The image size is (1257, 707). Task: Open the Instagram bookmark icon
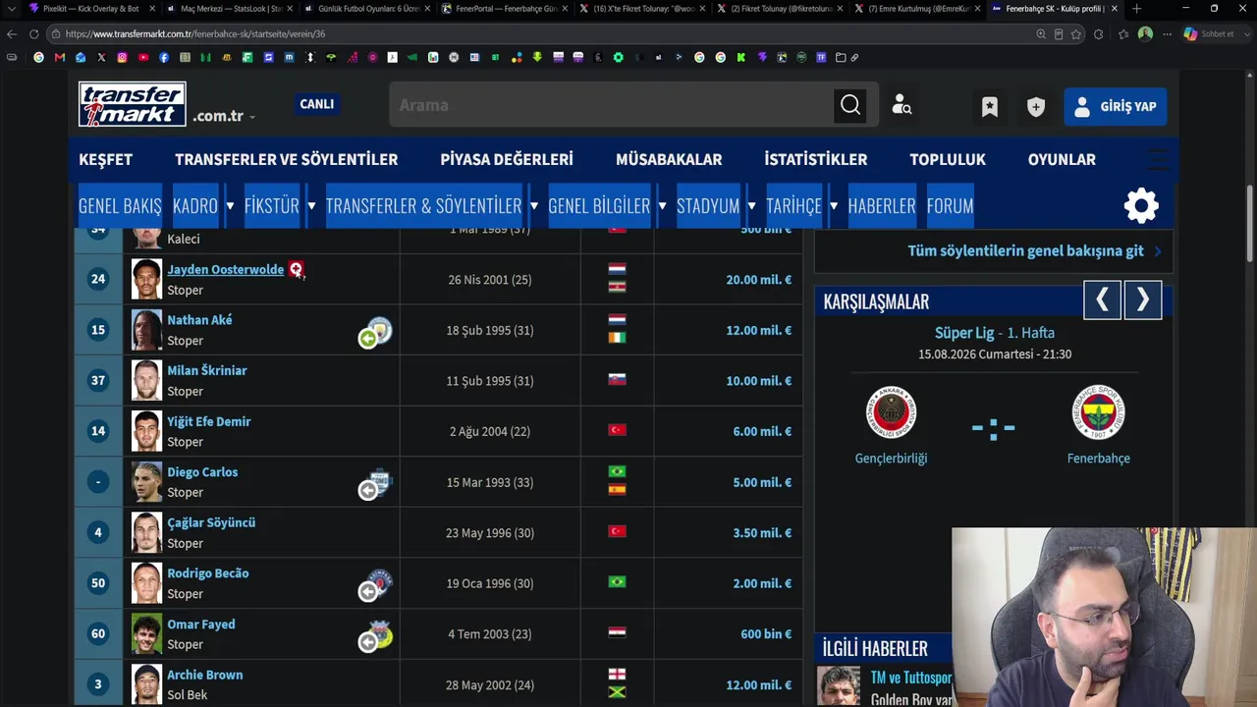tap(122, 57)
